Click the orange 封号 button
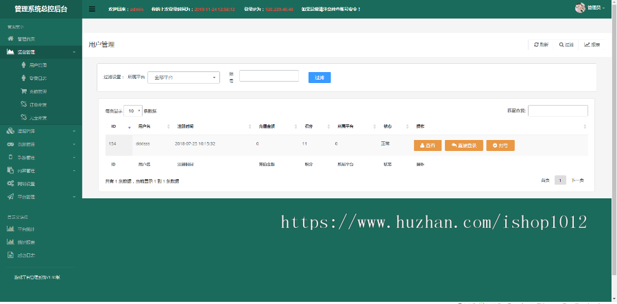 coord(500,145)
